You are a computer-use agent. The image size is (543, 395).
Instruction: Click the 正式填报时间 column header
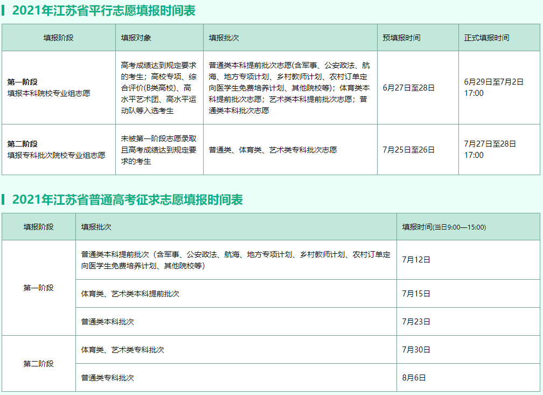coord(486,38)
